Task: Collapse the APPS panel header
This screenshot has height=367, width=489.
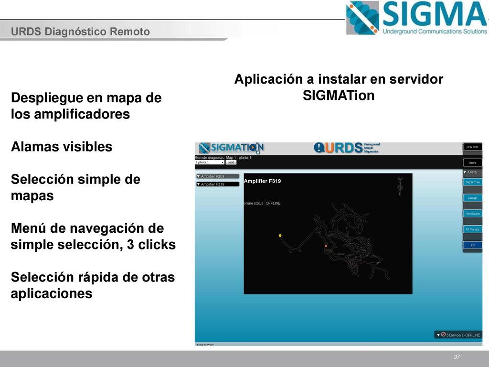Action: pos(472,172)
